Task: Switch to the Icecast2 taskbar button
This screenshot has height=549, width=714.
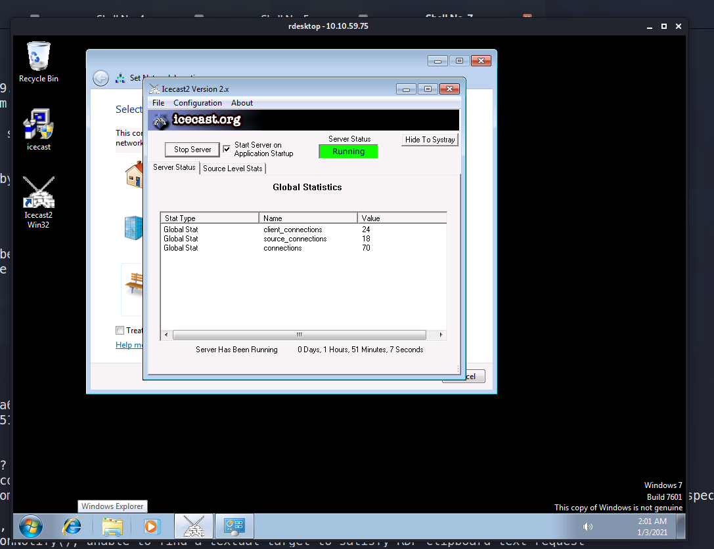Action: (x=194, y=527)
